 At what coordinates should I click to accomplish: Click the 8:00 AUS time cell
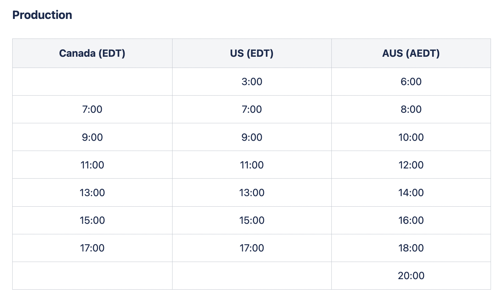pos(411,109)
